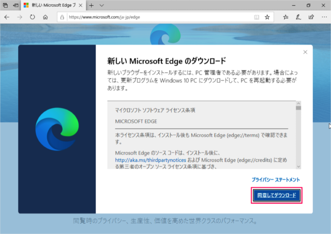Open Settings and more ellipsis menu
The height and width of the screenshot is (234, 331).
[x=324, y=17]
